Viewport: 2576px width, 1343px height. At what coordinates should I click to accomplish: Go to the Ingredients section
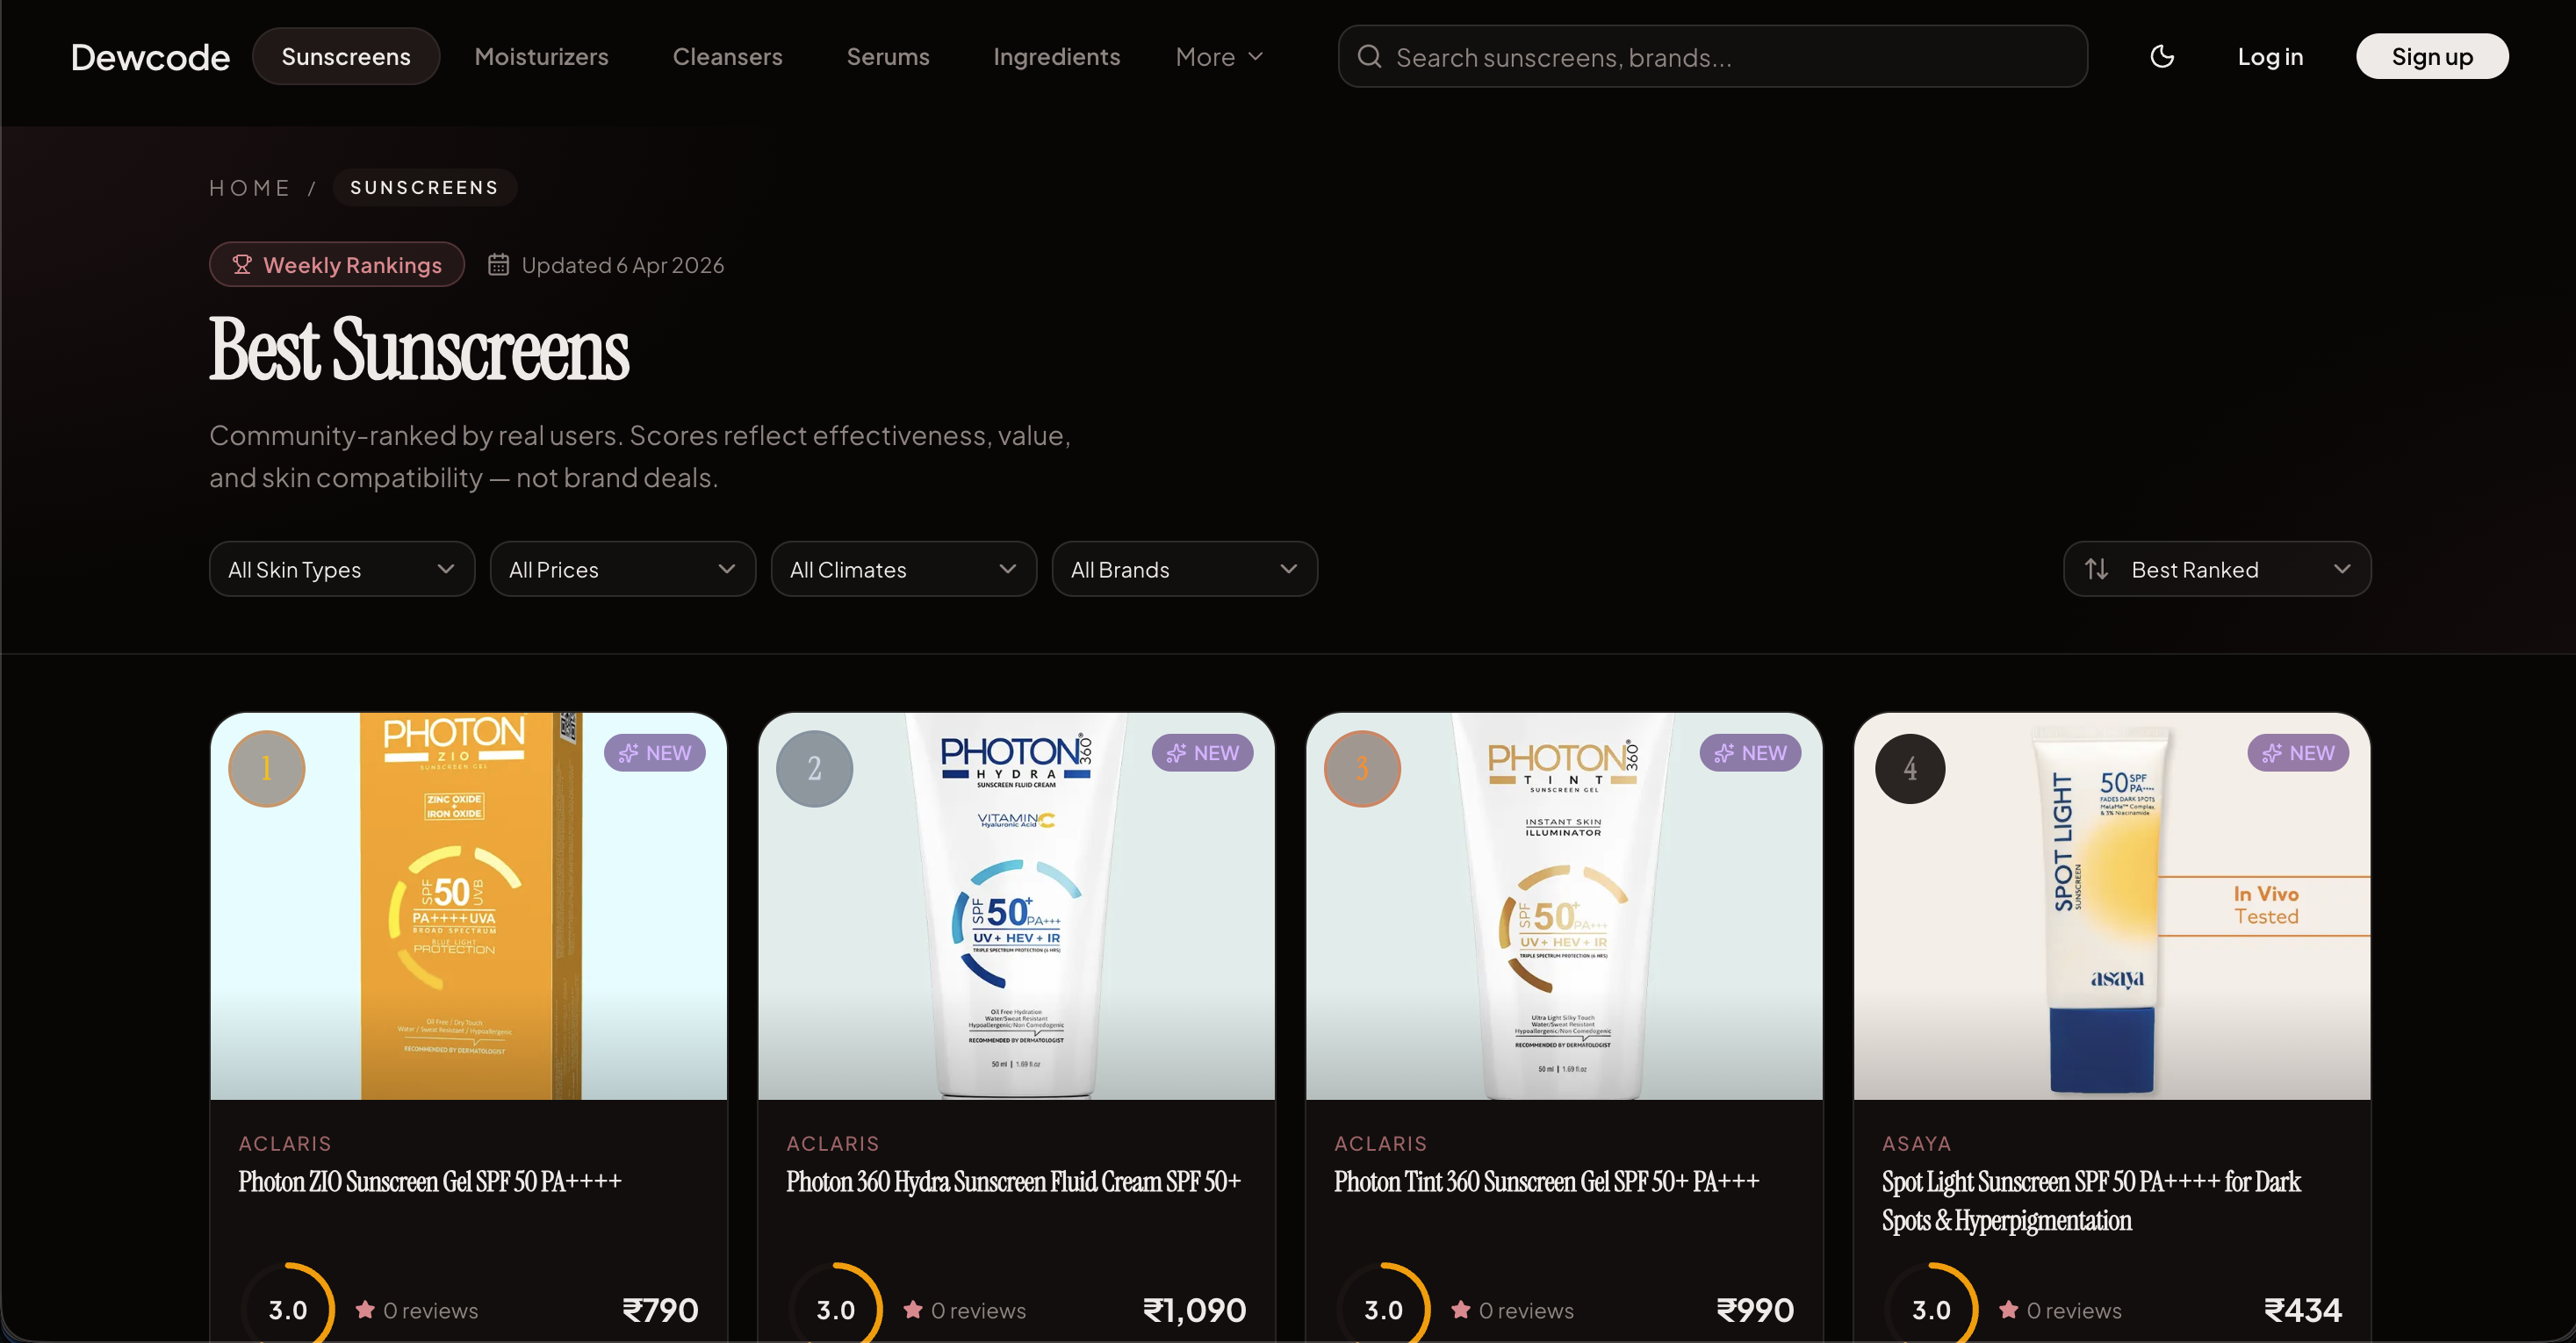[x=1056, y=57]
